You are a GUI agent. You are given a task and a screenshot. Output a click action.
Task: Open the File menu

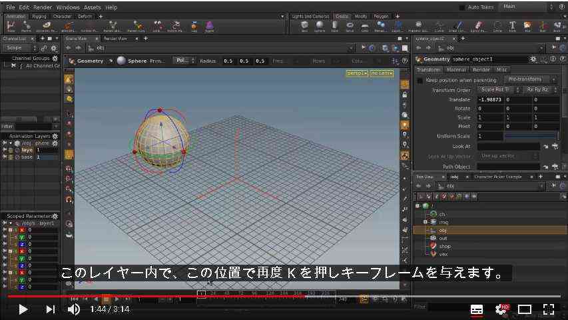click(x=11, y=7)
